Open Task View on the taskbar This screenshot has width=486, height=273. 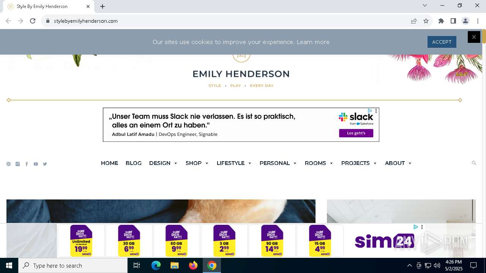point(137,265)
